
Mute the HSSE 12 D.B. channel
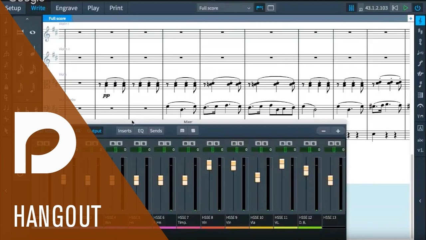[x=307, y=143]
